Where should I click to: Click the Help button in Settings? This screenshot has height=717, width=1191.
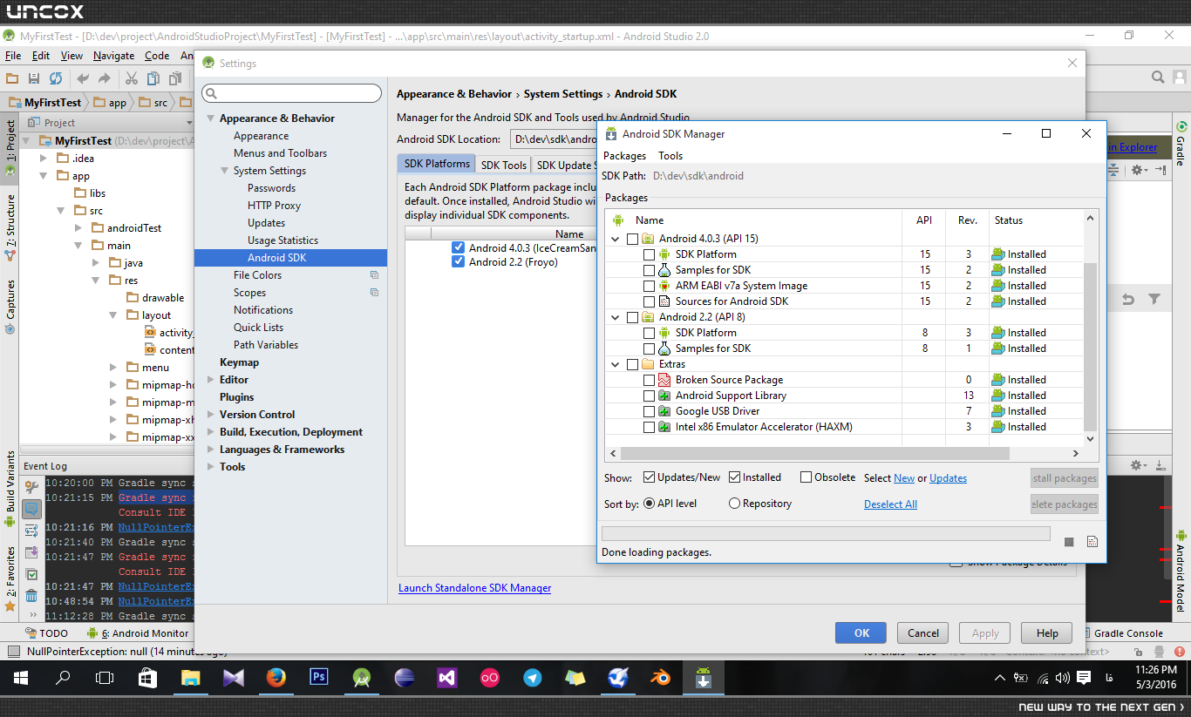[1047, 633]
